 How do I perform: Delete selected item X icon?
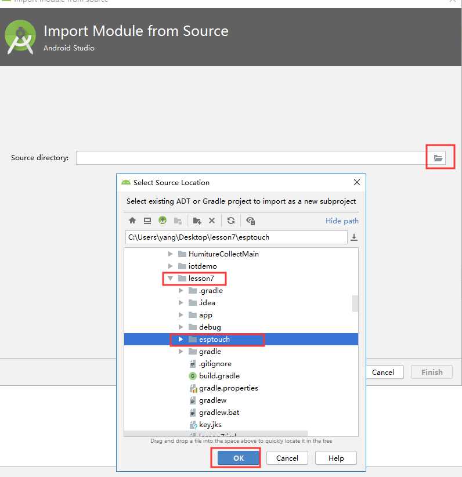(212, 221)
